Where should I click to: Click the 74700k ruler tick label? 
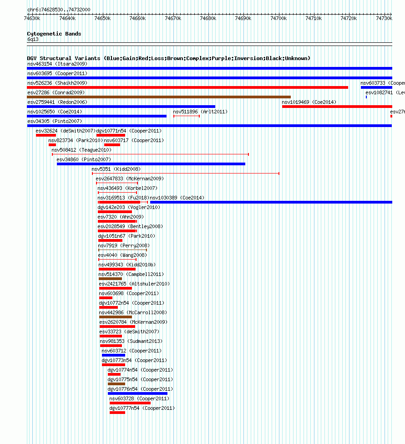click(278, 18)
